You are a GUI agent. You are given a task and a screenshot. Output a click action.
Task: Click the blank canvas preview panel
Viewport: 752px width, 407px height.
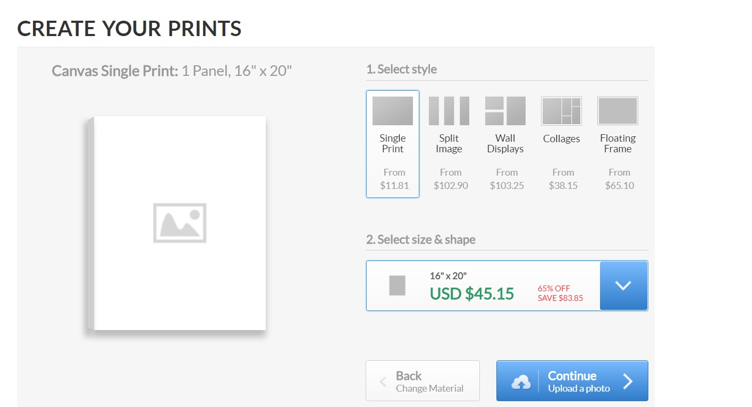pyautogui.click(x=176, y=223)
